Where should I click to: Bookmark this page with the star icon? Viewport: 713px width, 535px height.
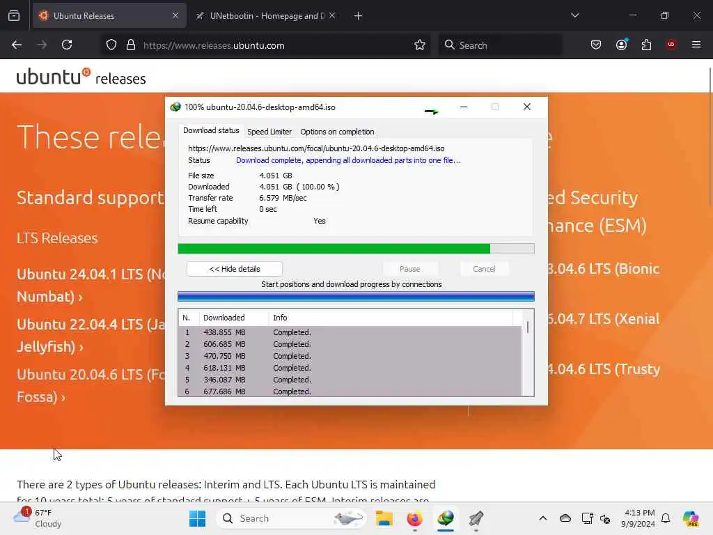(x=420, y=45)
